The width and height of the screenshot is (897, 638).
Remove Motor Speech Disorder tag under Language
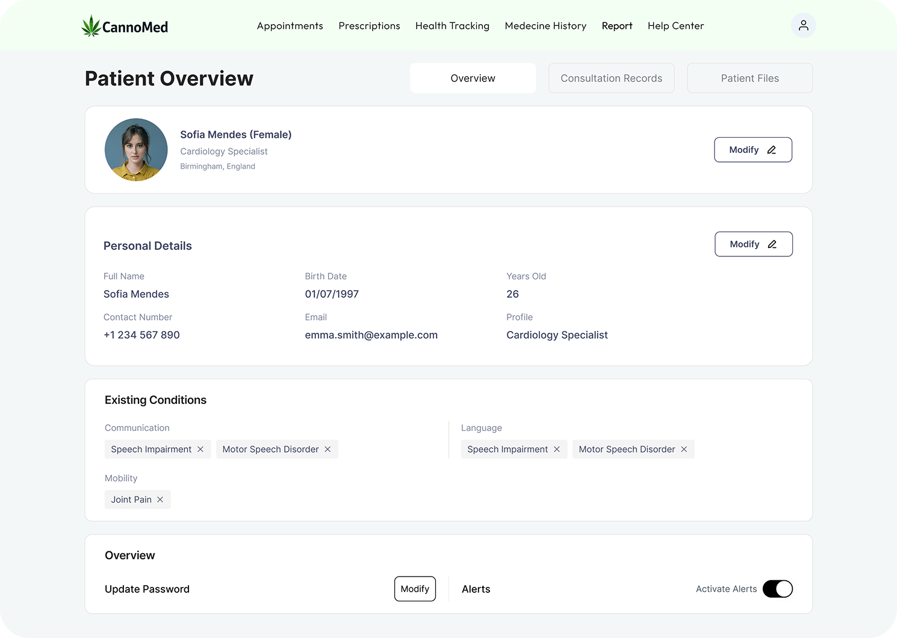[684, 450]
